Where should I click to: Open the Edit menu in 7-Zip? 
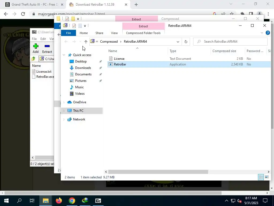click(43, 39)
